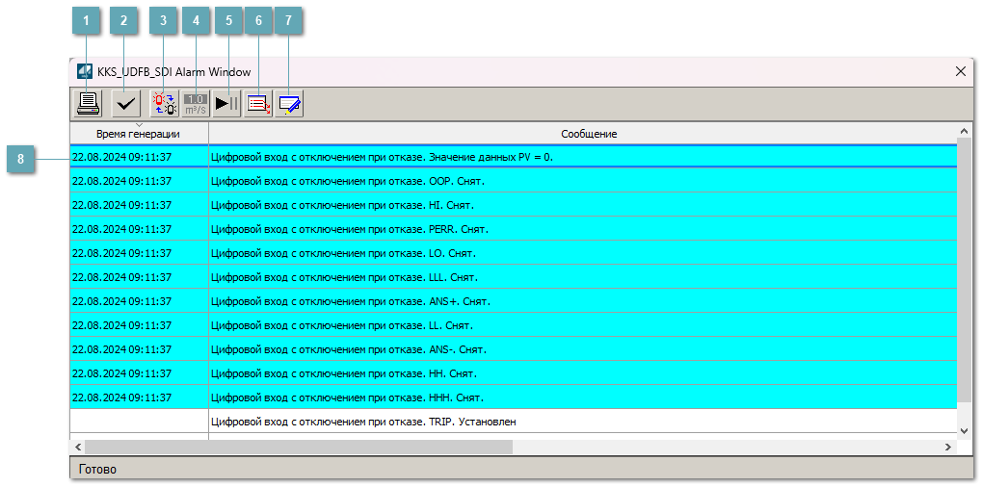The image size is (982, 487).
Task: Select the OOP. Снят. alarm row
Action: [x=347, y=181]
